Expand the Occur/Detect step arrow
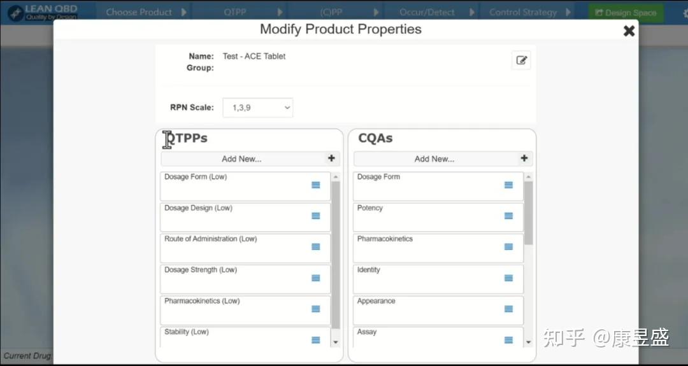Screen dimensions: 688x366 point(472,12)
